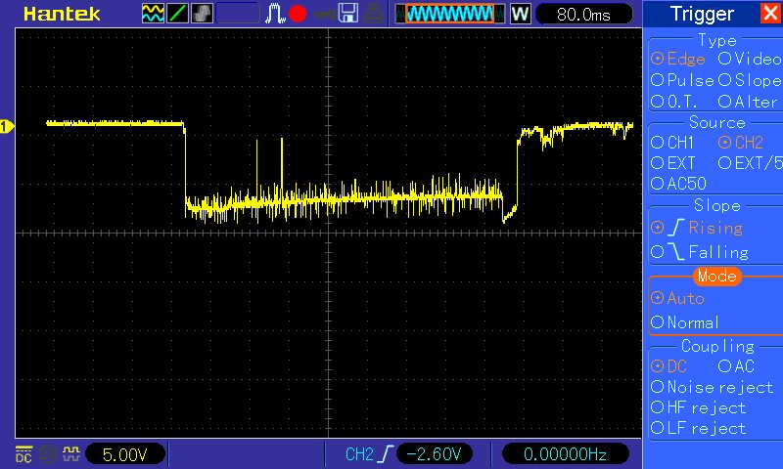This screenshot has width=783, height=469.
Task: Click the Hantek logo
Action: point(62,14)
